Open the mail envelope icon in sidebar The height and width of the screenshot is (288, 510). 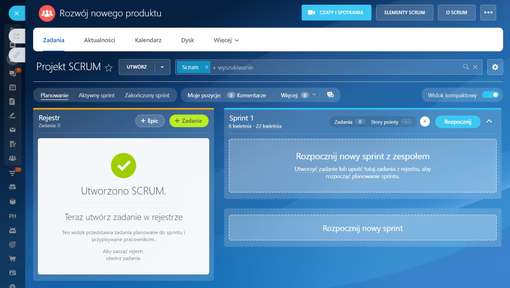click(12, 130)
